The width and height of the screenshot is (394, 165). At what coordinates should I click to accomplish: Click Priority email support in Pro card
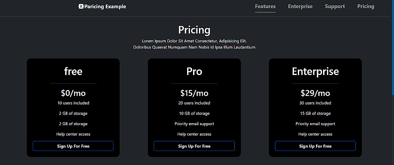(194, 124)
